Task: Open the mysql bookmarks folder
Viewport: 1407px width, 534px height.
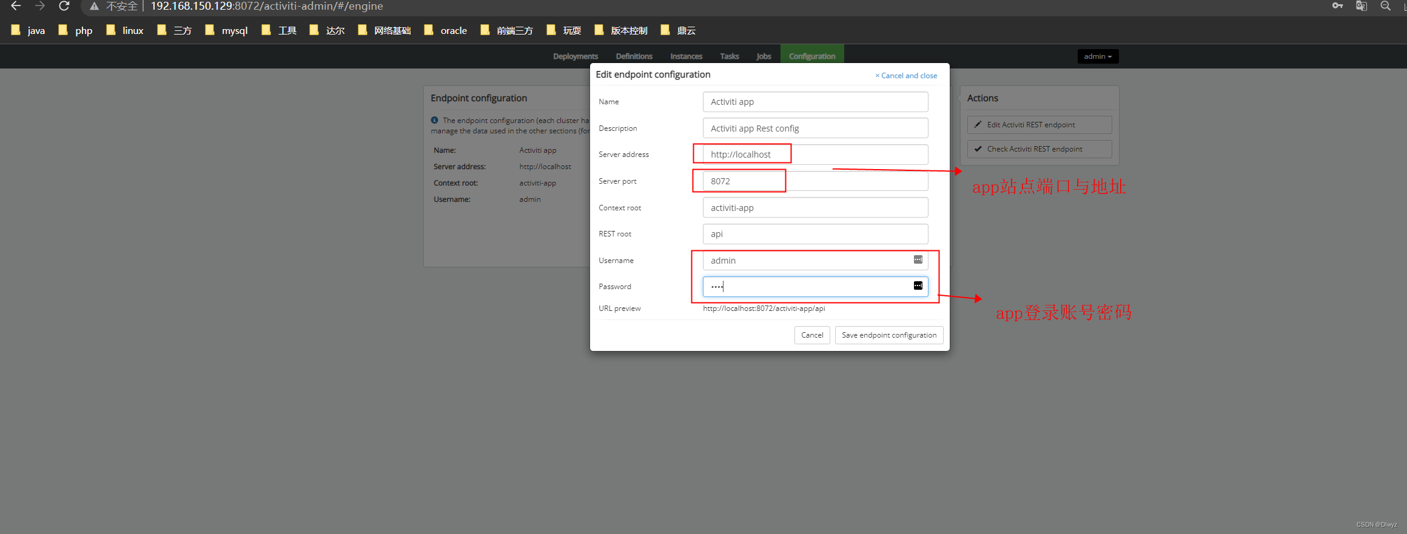Action: click(x=226, y=30)
